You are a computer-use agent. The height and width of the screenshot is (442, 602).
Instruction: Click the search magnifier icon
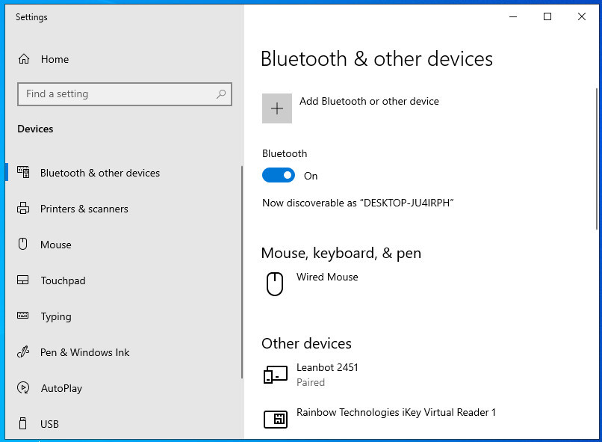pos(221,93)
